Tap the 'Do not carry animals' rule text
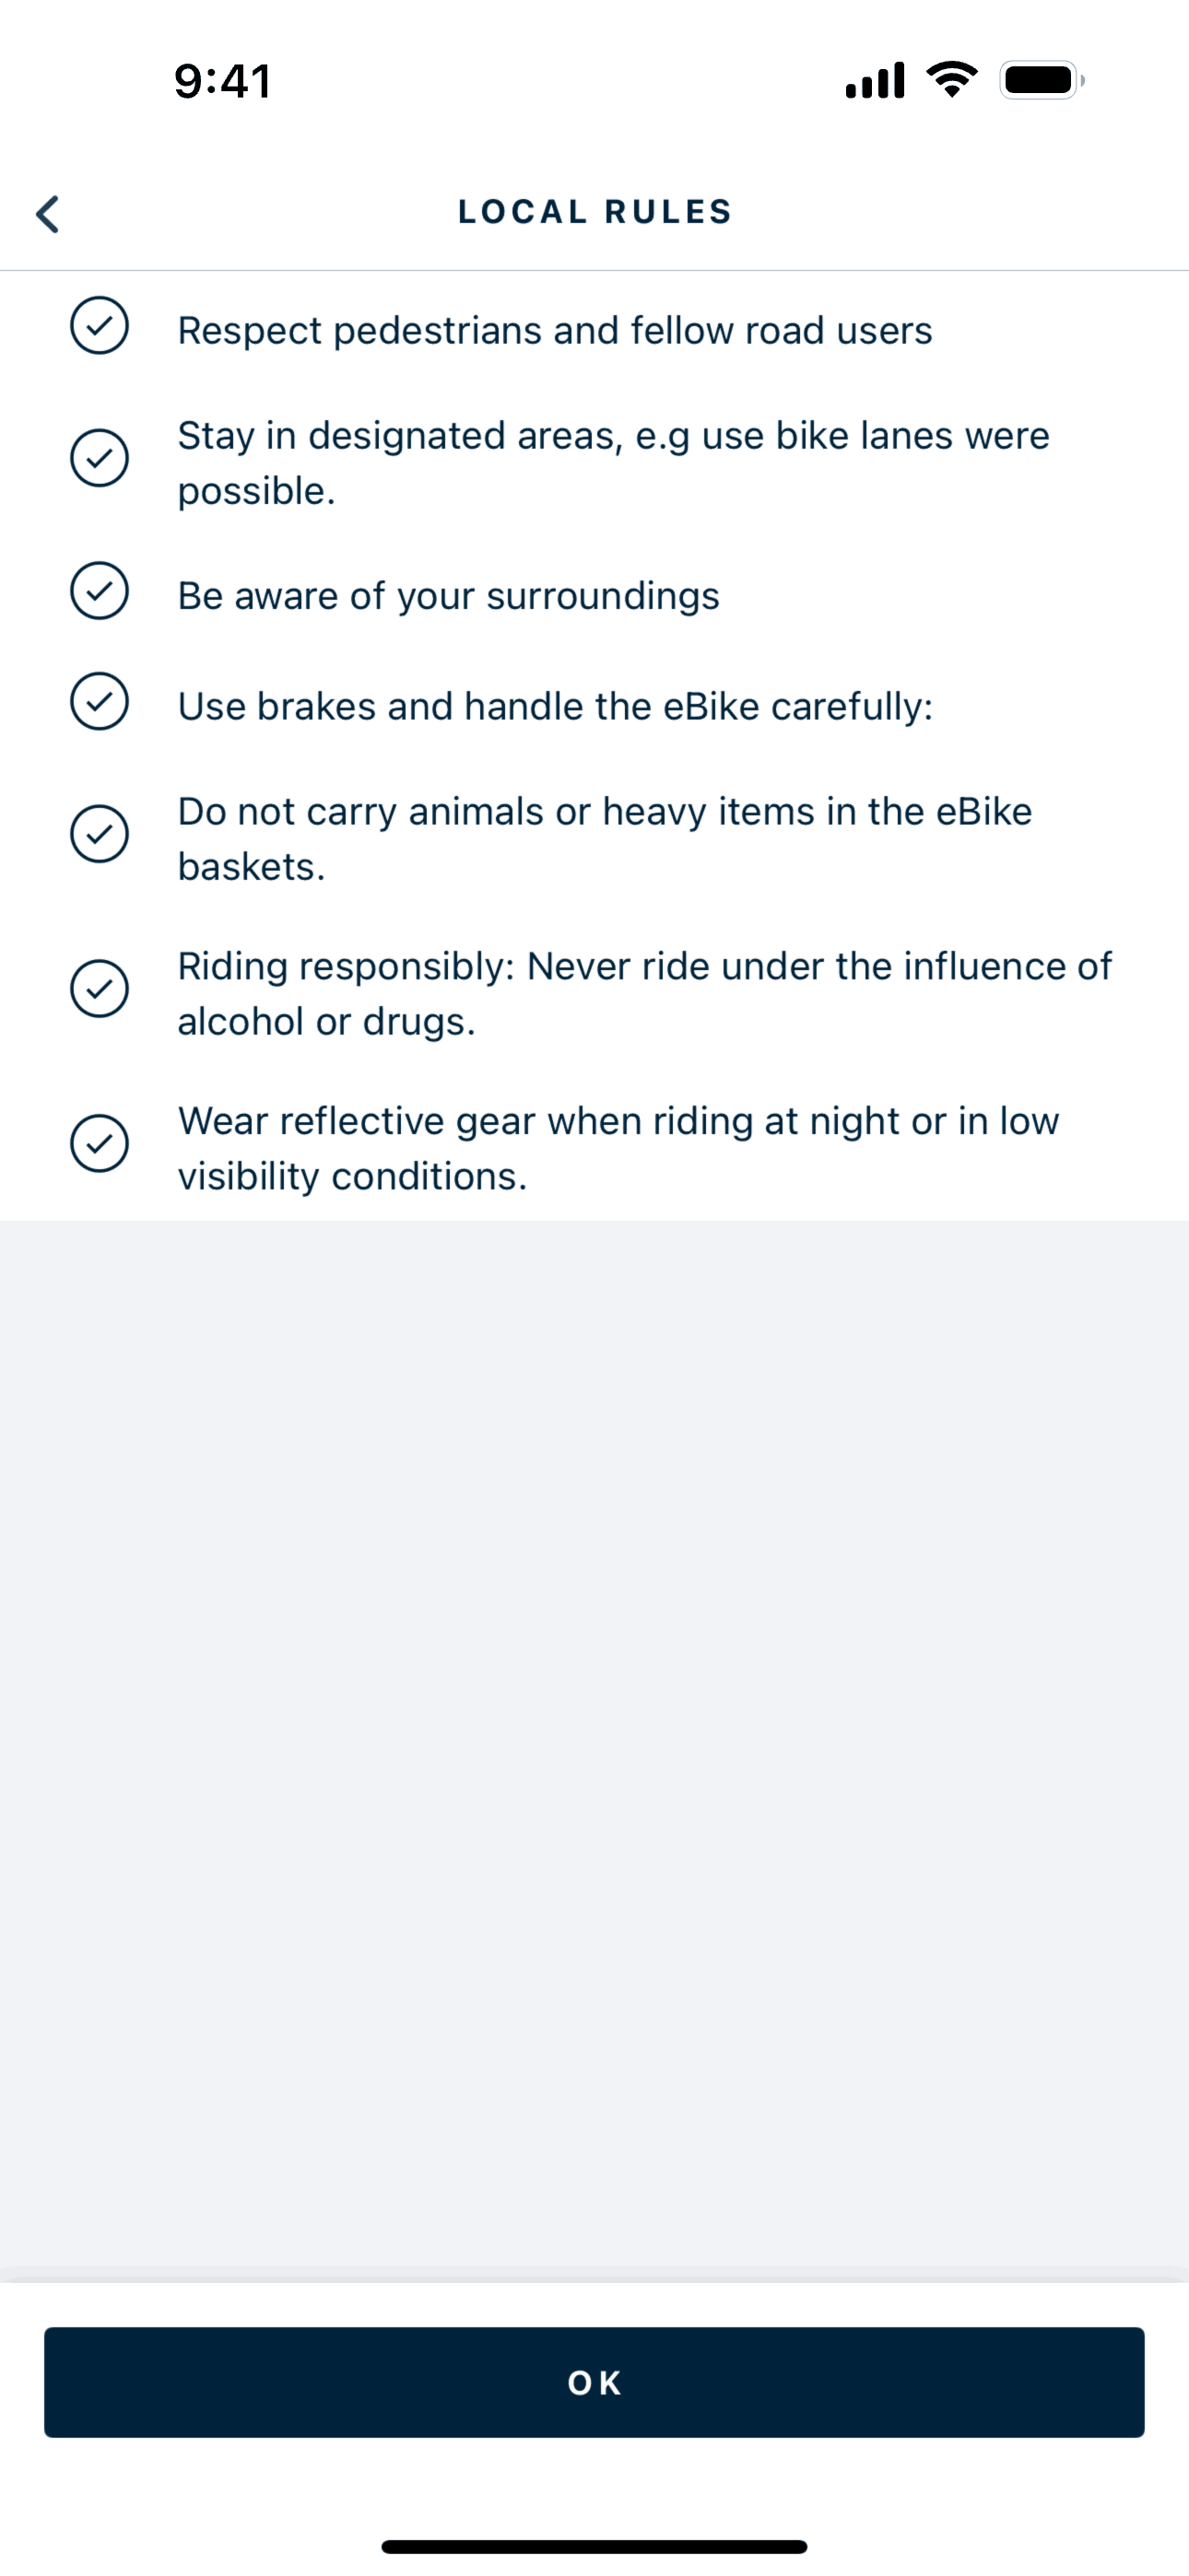 coord(605,839)
